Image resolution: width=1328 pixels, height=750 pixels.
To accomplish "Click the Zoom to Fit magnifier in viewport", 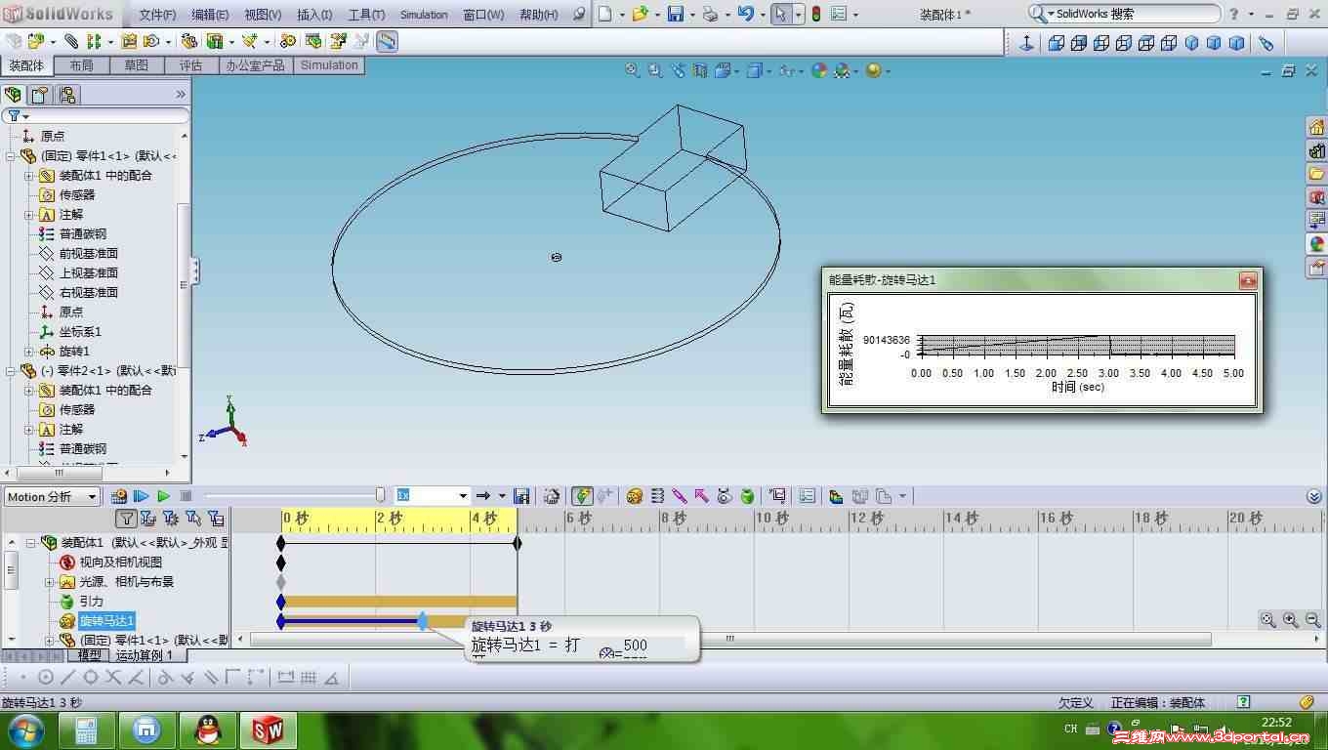I will pyautogui.click(x=633, y=70).
